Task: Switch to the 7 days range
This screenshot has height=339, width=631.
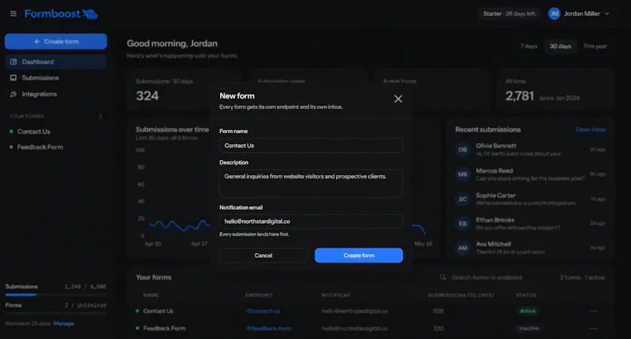Action: (x=528, y=47)
